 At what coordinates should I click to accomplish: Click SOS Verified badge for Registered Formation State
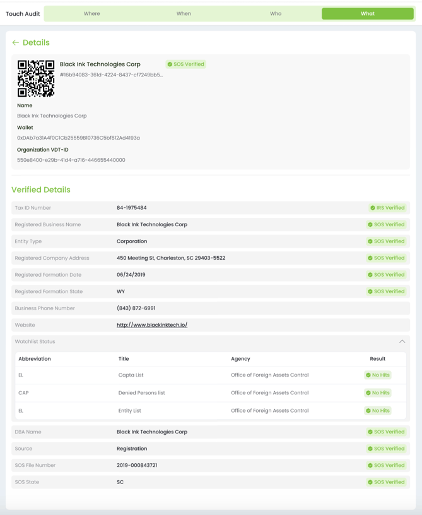(x=386, y=291)
